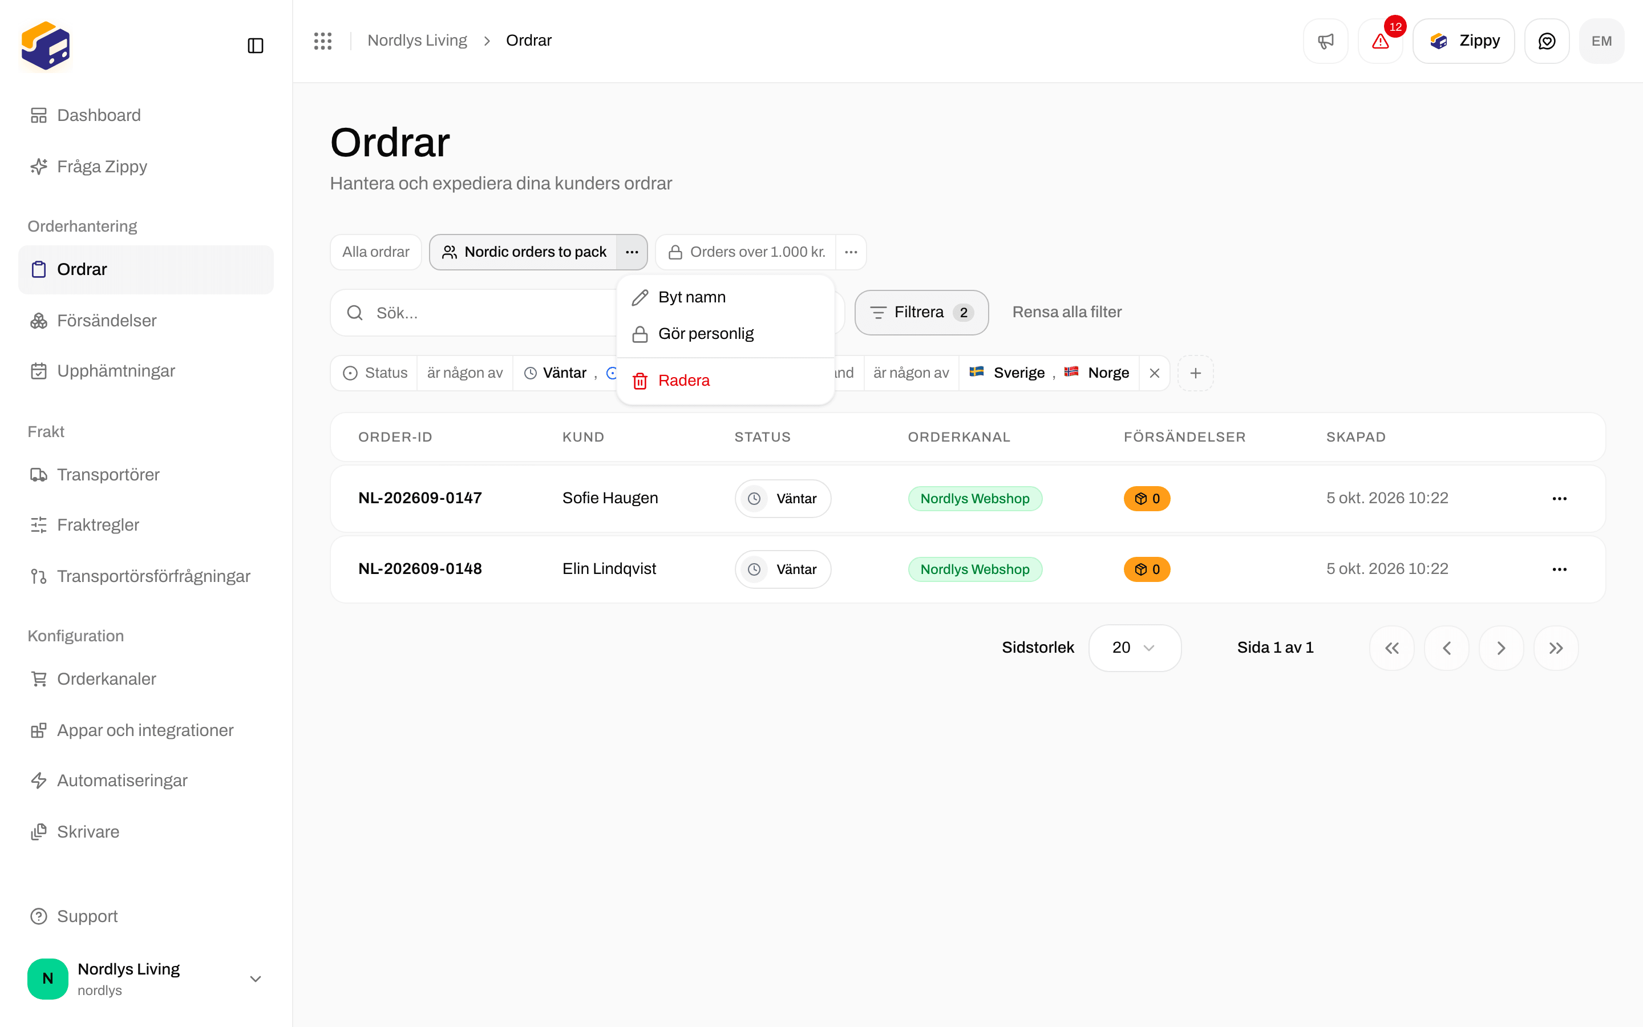Open order NL-202609-0148
This screenshot has height=1027, width=1643.
419,569
